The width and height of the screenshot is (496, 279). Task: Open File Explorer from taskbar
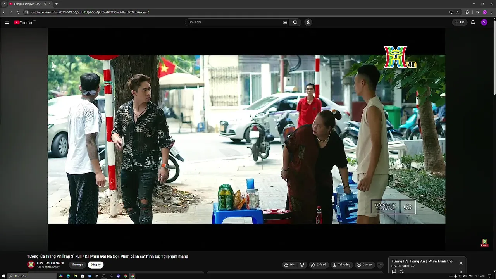pos(75,276)
